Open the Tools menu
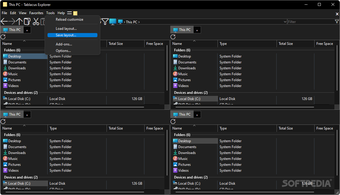This screenshot has height=195, width=340. tap(50, 13)
